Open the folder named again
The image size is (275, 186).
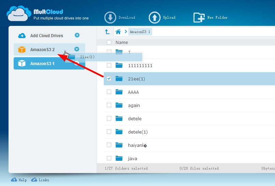tap(134, 106)
